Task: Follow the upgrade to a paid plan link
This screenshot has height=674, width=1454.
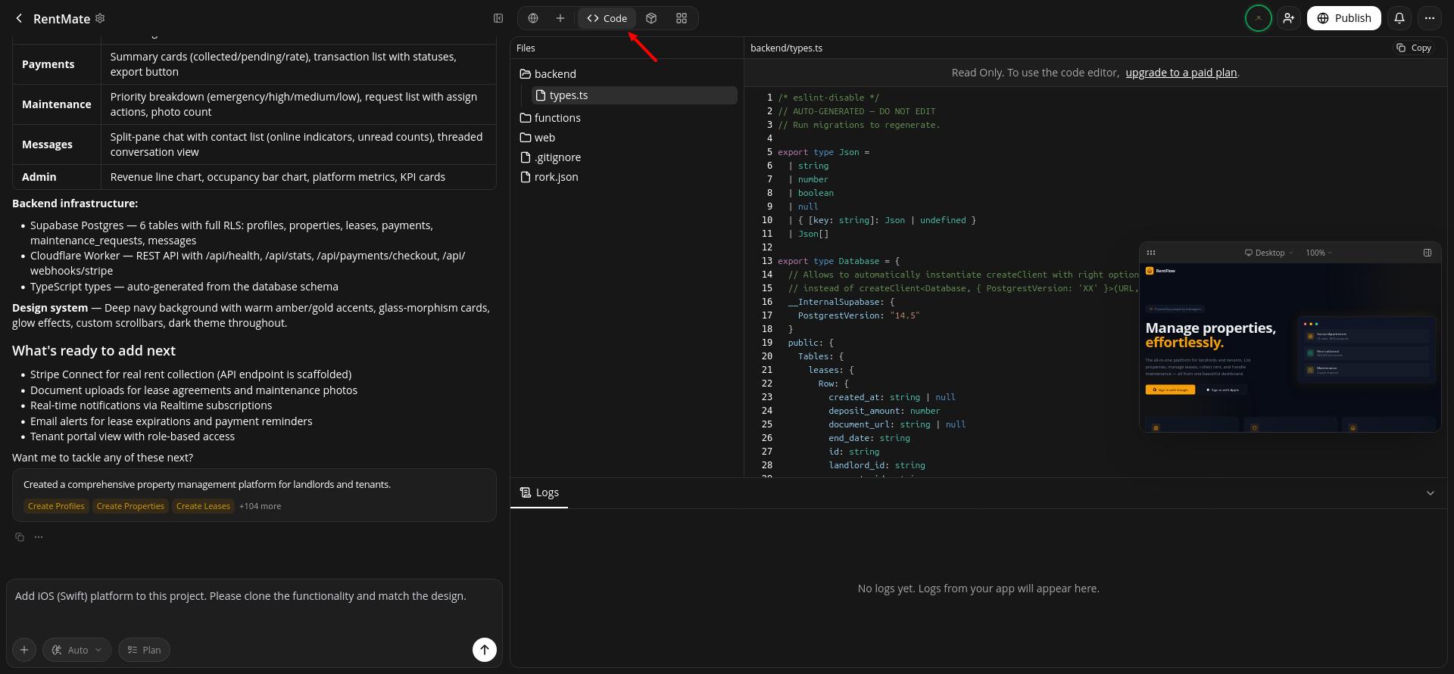Action: (1181, 73)
